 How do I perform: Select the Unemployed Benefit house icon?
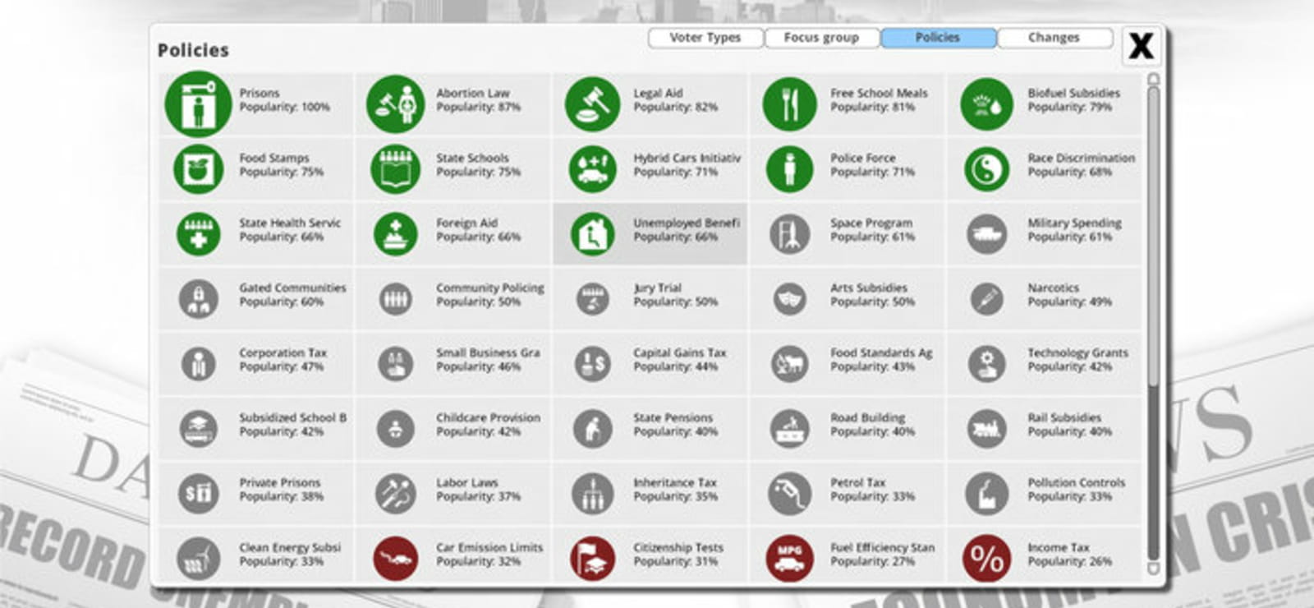point(592,234)
